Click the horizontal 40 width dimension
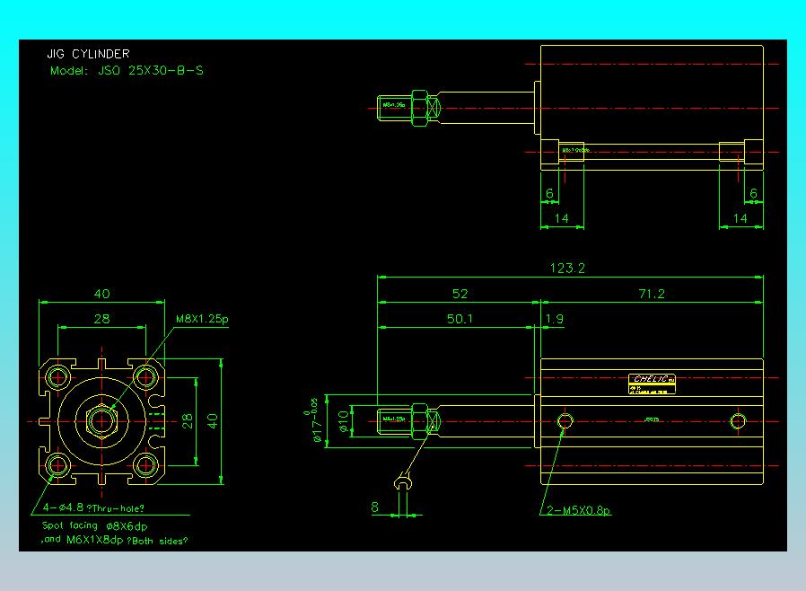The image size is (806, 591). (101, 294)
